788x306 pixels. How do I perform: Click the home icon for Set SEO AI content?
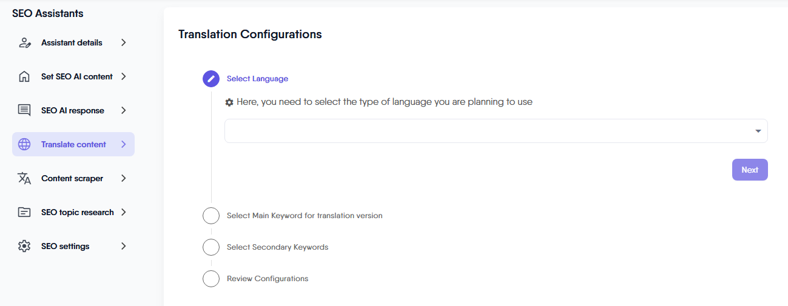click(24, 77)
